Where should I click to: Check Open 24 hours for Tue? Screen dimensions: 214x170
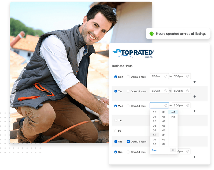click(128, 91)
